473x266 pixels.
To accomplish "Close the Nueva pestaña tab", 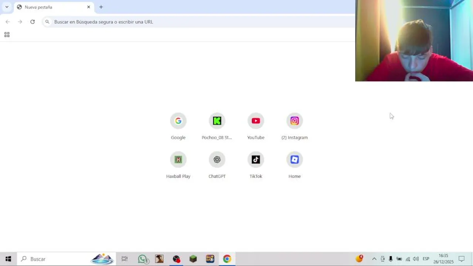I will pyautogui.click(x=89, y=7).
